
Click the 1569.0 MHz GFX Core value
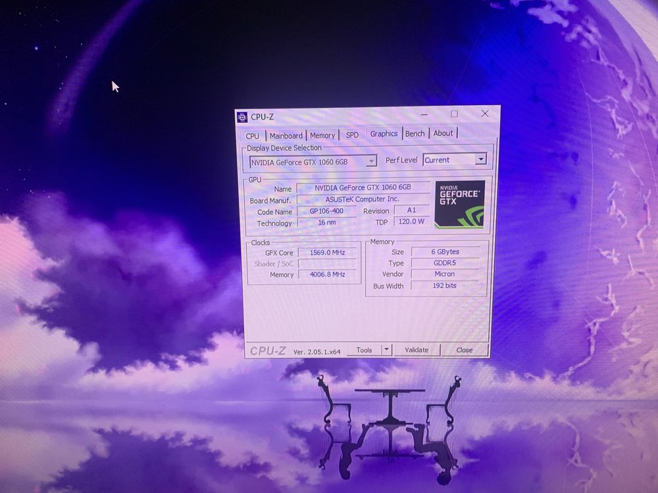(327, 252)
